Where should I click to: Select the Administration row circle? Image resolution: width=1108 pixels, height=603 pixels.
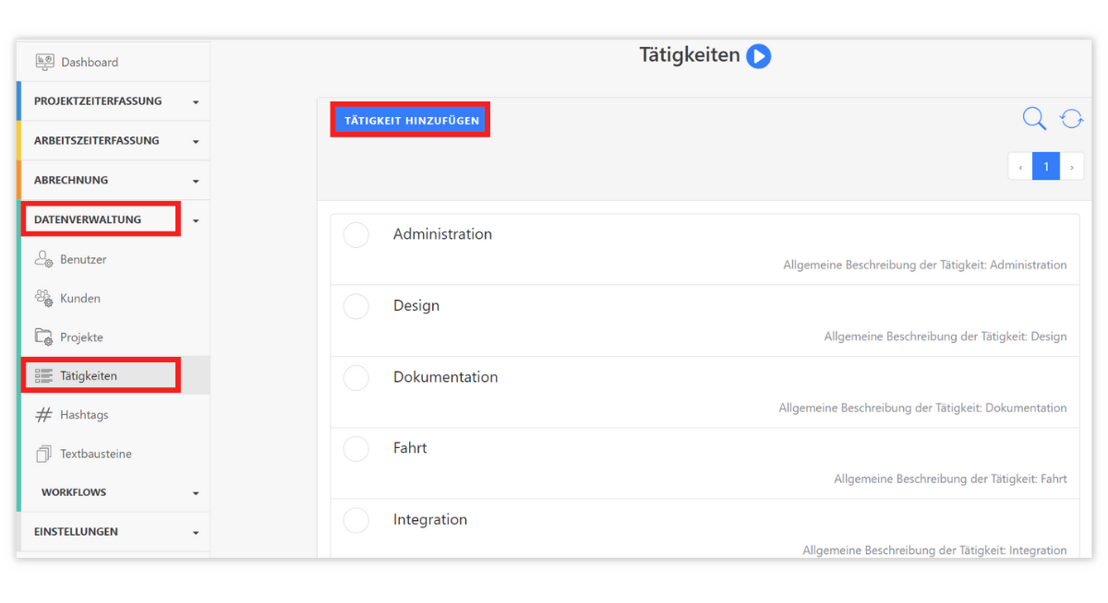(355, 235)
